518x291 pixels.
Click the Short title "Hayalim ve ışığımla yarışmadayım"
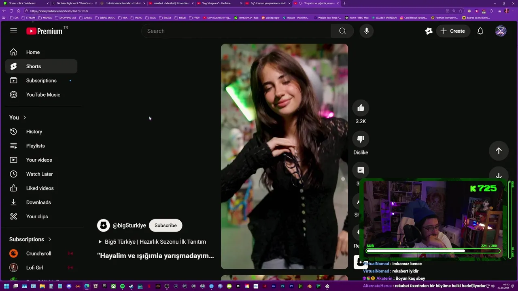(x=155, y=256)
